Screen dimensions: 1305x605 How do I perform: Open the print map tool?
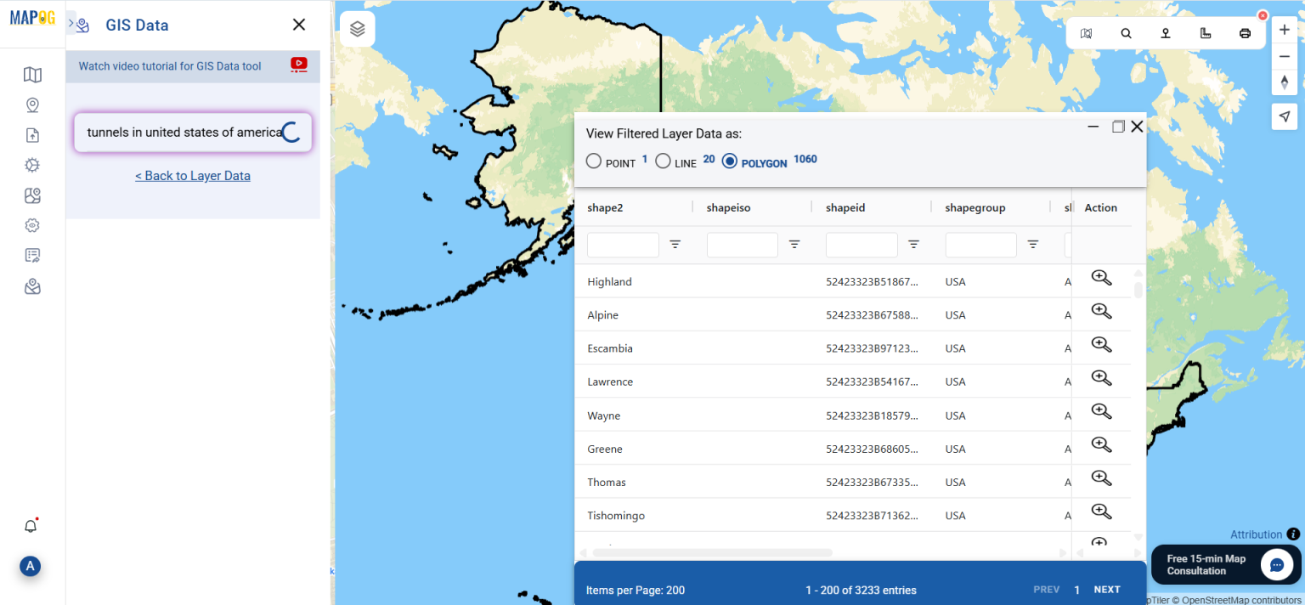[x=1245, y=33]
